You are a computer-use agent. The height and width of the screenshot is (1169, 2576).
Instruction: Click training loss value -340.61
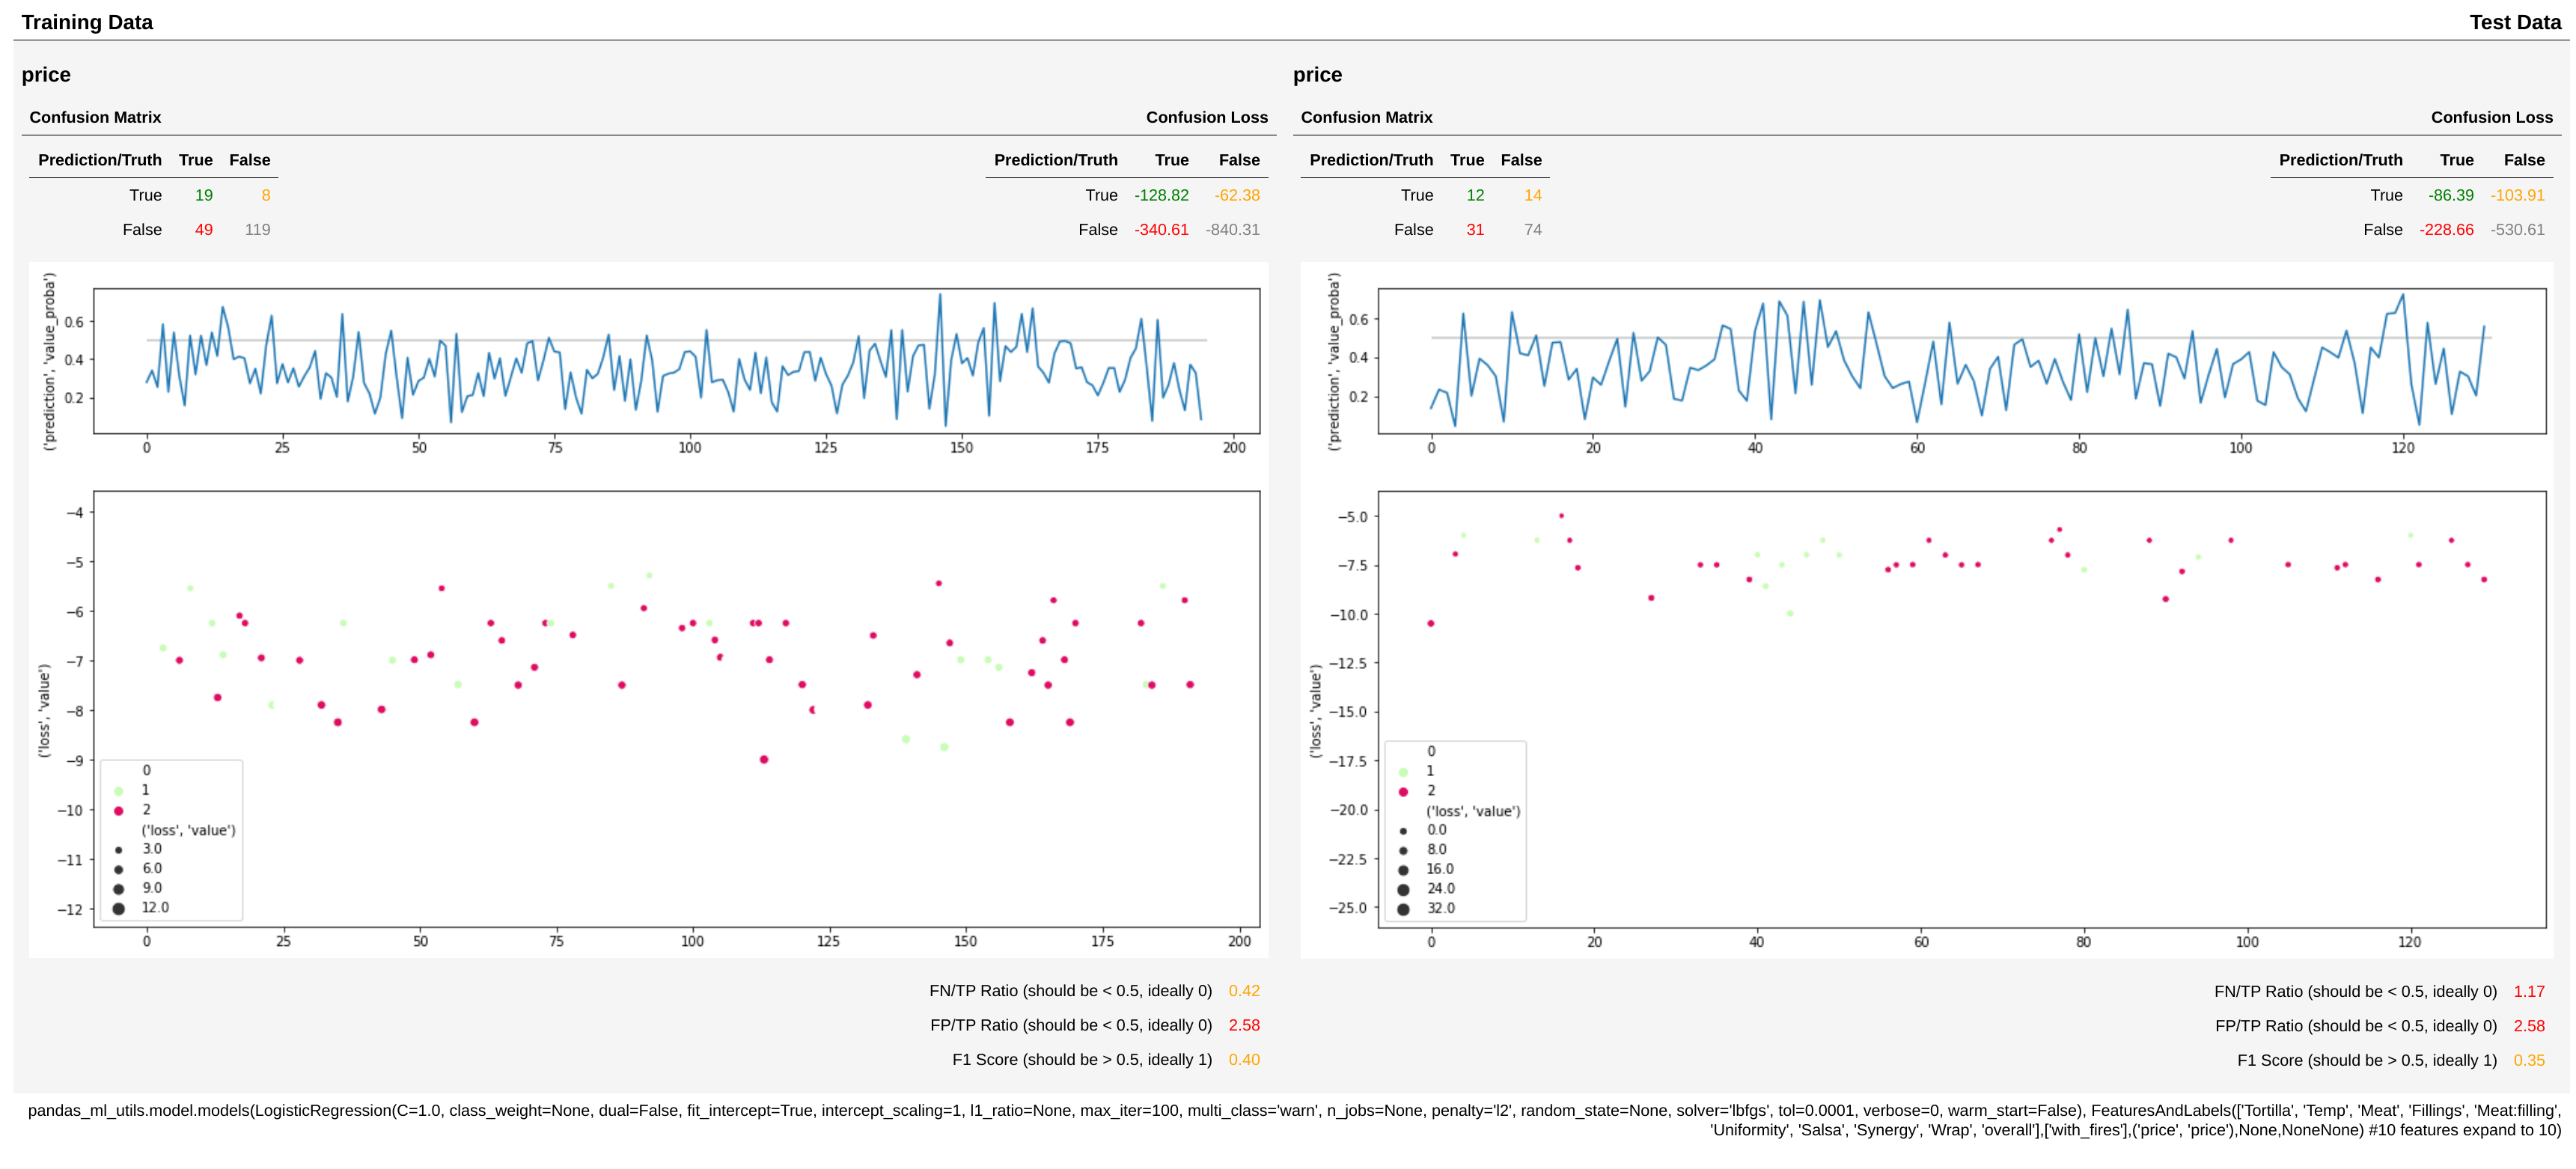(x=1161, y=229)
